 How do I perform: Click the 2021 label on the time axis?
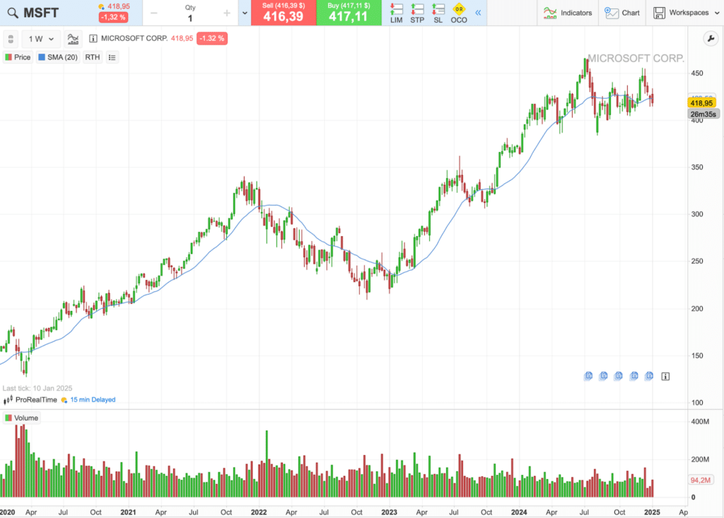click(128, 512)
